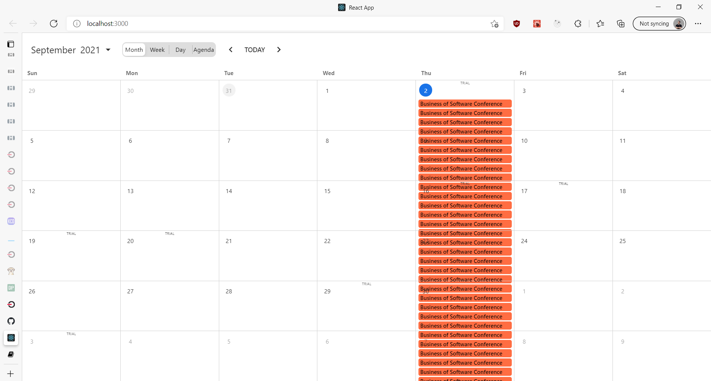Open the vertical tabs actions menu

tap(11, 44)
